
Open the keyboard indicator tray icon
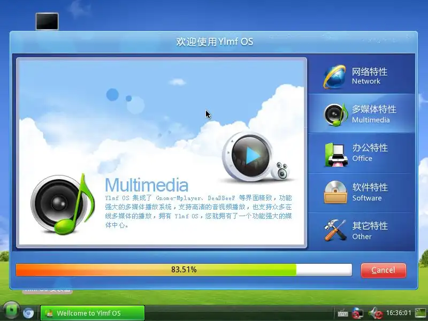[342, 313]
